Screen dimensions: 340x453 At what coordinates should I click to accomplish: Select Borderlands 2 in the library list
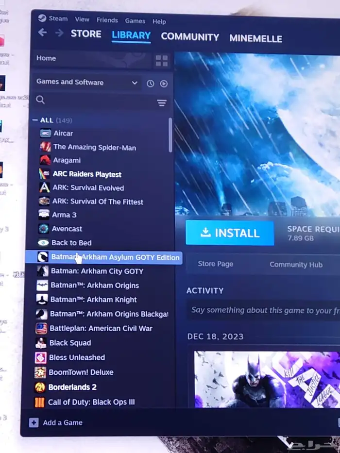(72, 387)
